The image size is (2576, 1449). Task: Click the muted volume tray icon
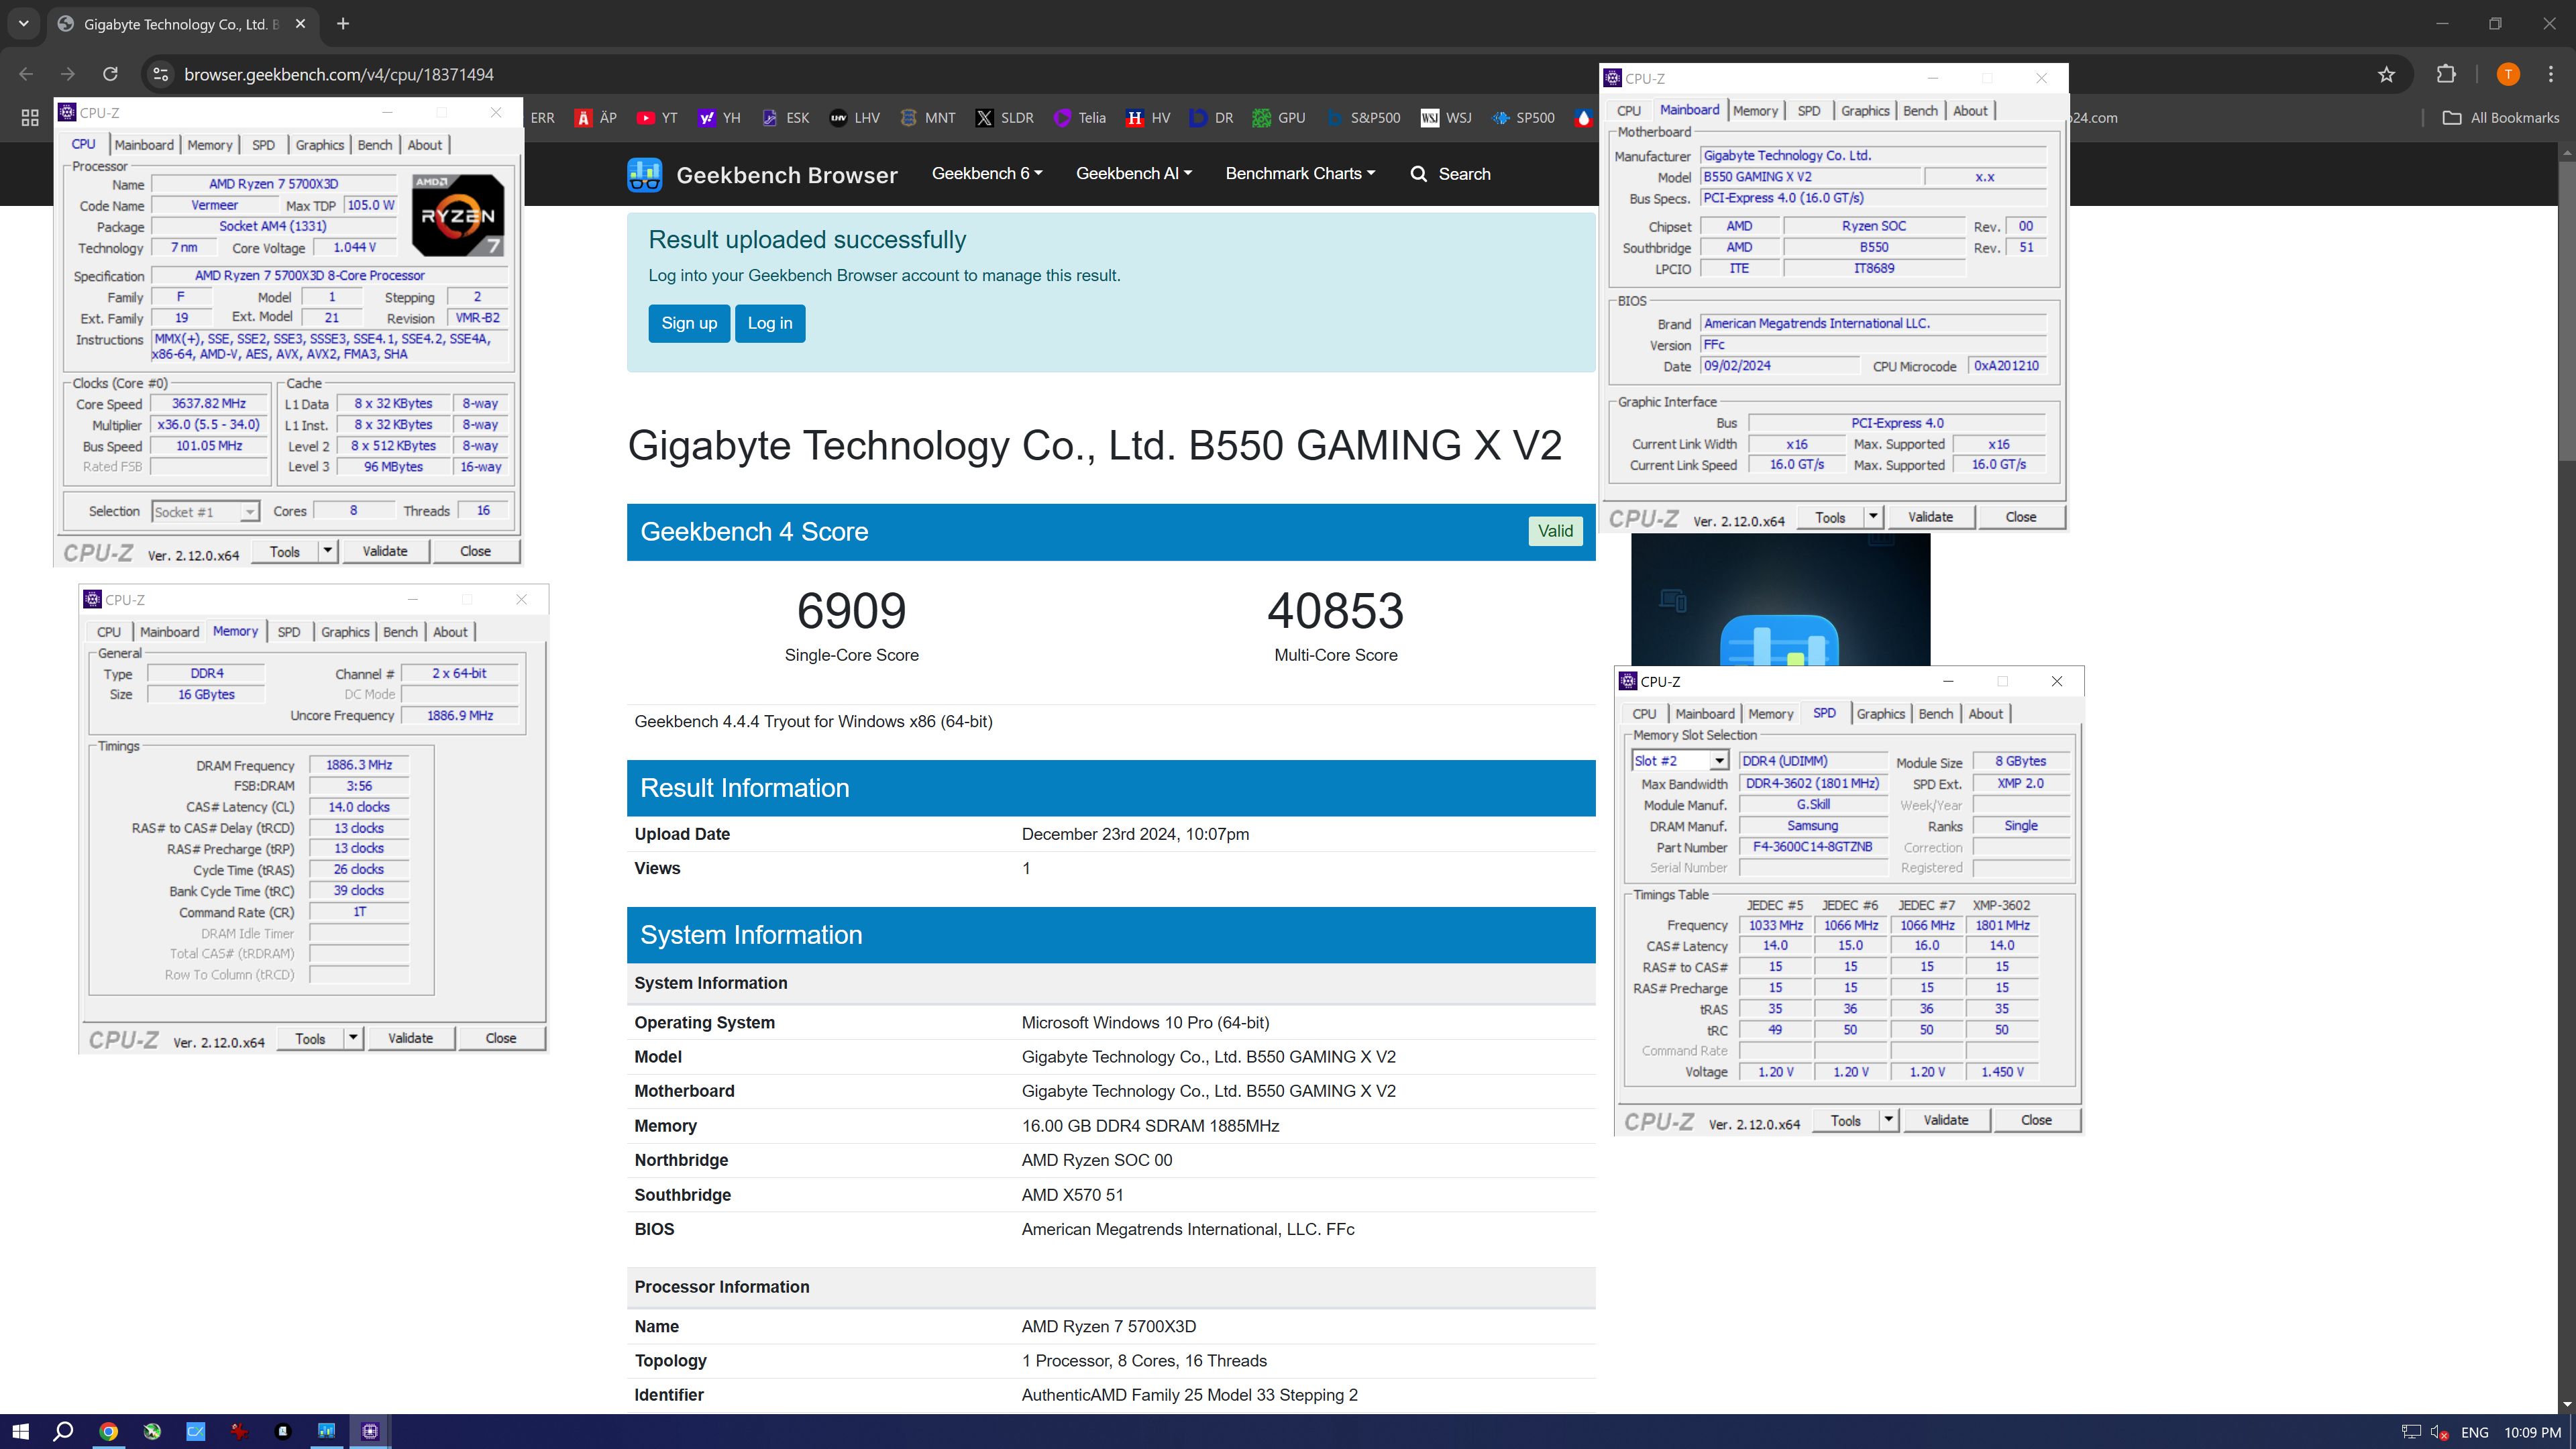click(x=2439, y=1432)
